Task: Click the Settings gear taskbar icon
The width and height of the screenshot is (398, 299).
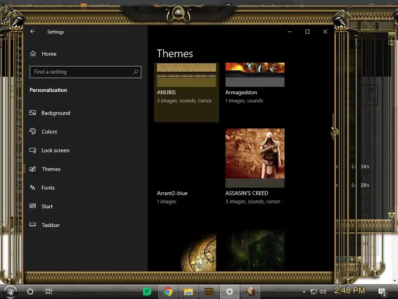Action: coord(229,292)
